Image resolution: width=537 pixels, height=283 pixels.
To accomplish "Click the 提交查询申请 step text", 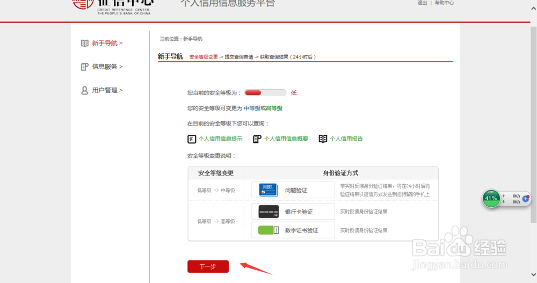I will (x=239, y=57).
